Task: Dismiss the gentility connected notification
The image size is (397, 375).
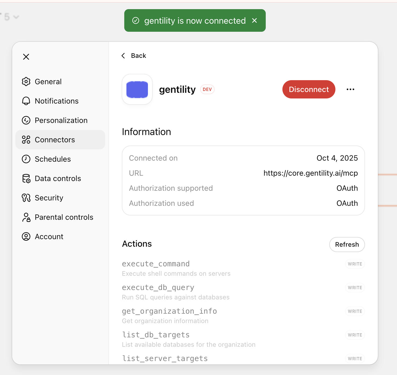Action: point(254,20)
